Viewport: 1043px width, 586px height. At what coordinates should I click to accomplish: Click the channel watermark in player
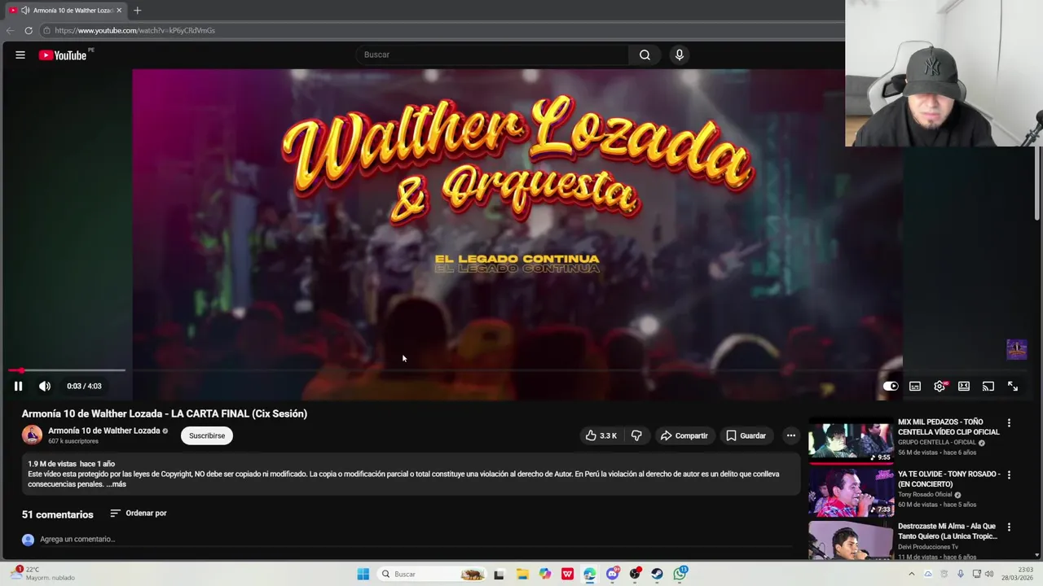1016,350
